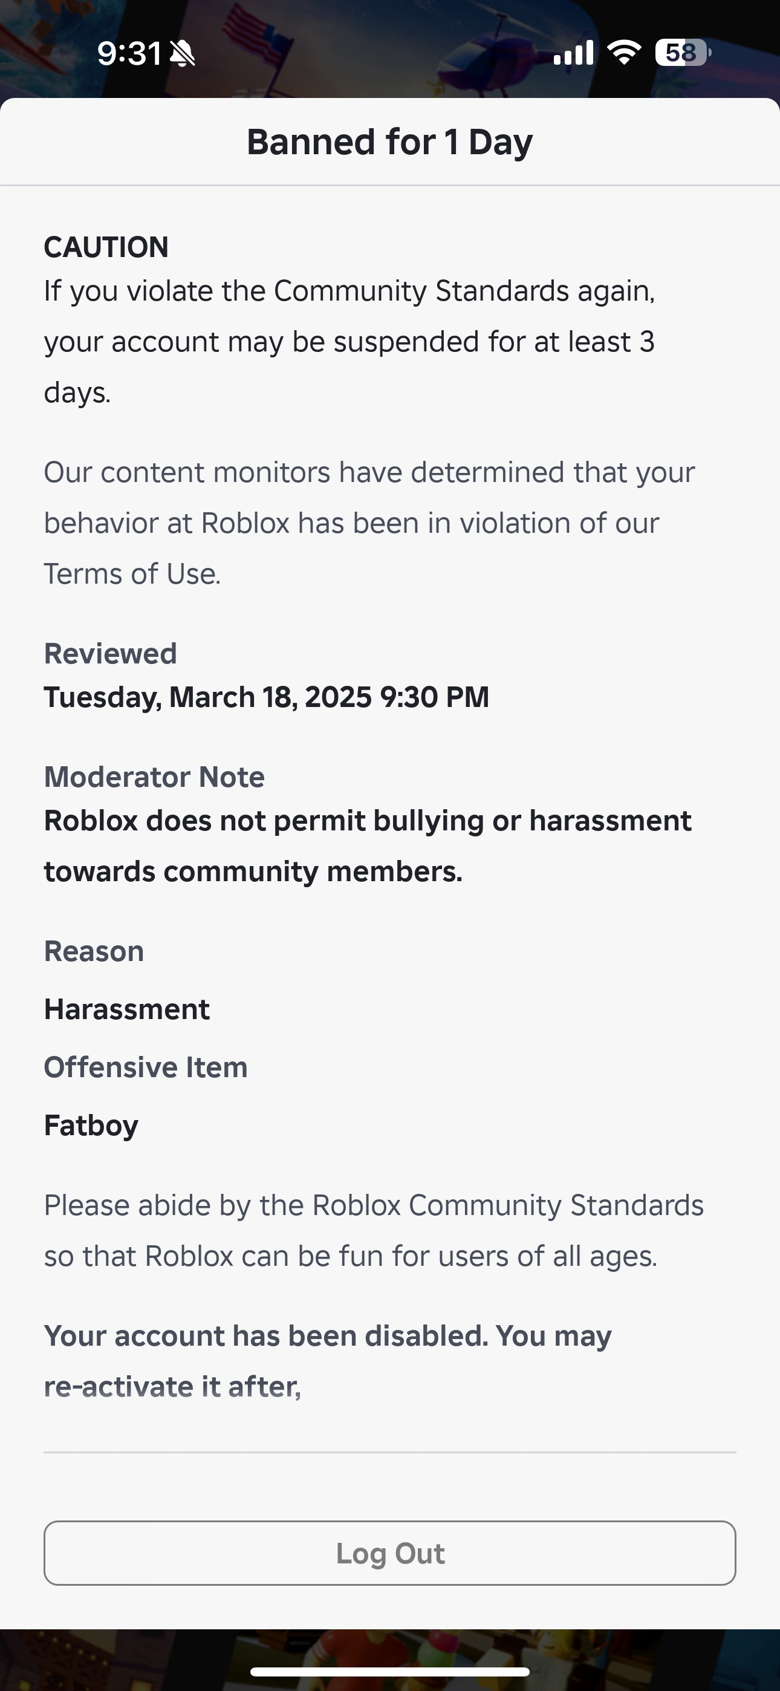Viewport: 780px width, 1691px height.
Task: Tap the 9:31 clock in status bar
Action: pyautogui.click(x=129, y=53)
